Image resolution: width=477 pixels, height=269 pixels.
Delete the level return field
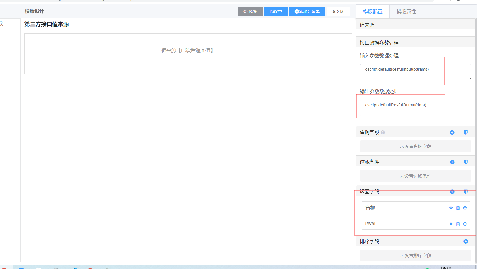[458, 224]
